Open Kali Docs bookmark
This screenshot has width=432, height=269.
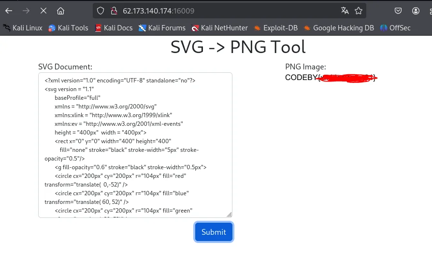[114, 28]
